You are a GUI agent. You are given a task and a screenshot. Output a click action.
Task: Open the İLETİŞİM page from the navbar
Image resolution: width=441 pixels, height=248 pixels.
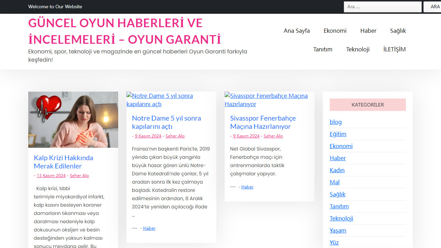[x=394, y=49]
